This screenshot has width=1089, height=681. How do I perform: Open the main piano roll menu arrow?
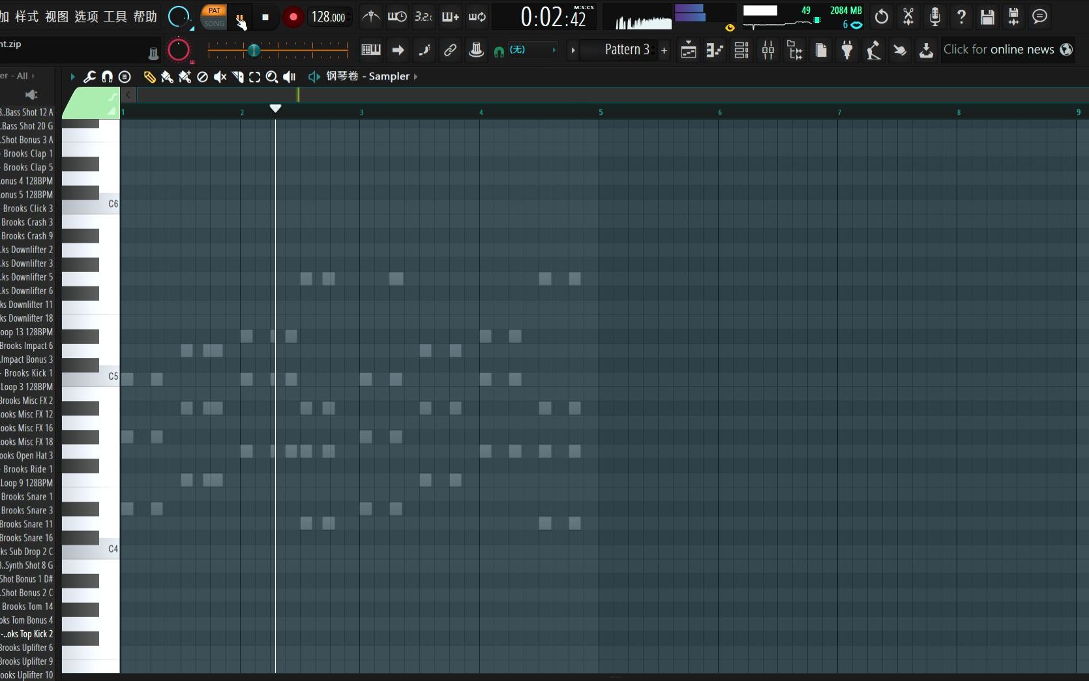click(x=72, y=77)
